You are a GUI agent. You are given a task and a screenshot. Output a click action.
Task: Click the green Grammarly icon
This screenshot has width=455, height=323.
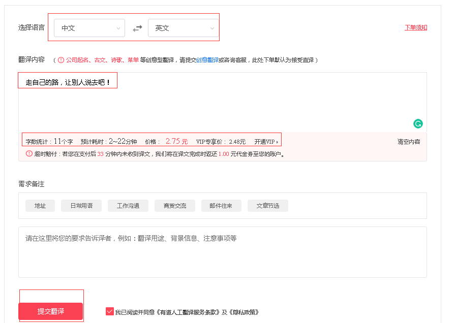coord(418,123)
